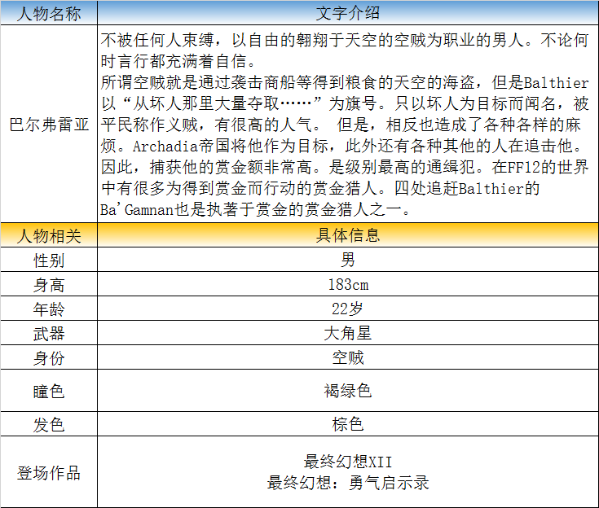The width and height of the screenshot is (599, 508).
Task: Click the header cell 人物名称
Action: point(49,13)
